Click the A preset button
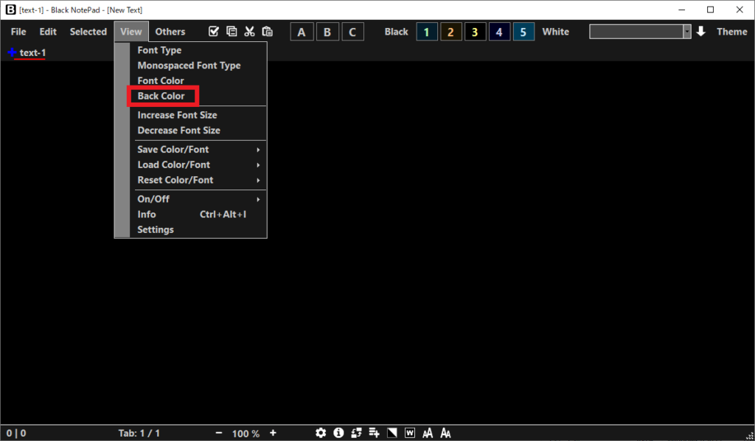This screenshot has width=755, height=441. [302, 32]
